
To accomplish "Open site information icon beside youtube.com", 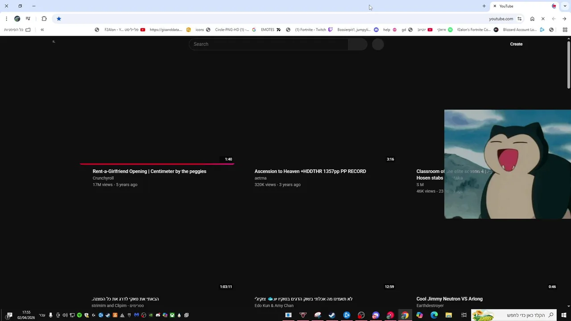I will [x=520, y=19].
